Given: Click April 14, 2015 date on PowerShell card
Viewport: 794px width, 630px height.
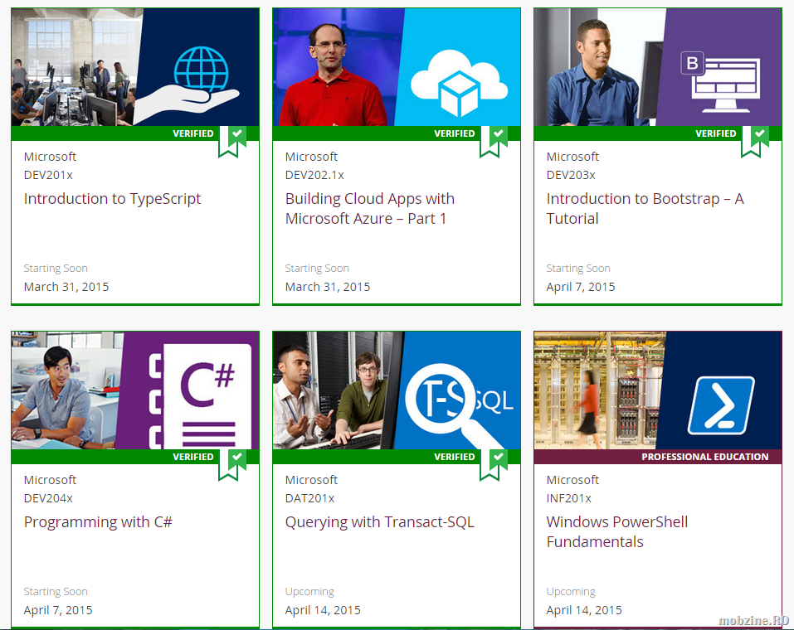Looking at the screenshot, I should pos(584,610).
